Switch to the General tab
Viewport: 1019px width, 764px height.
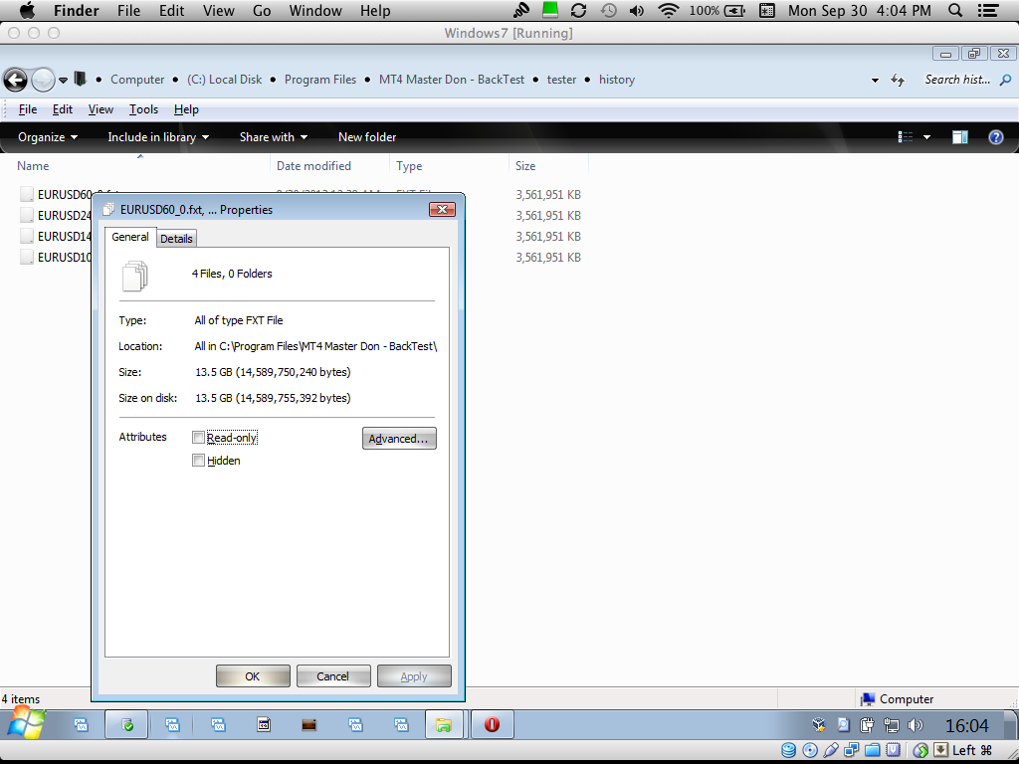pos(130,237)
